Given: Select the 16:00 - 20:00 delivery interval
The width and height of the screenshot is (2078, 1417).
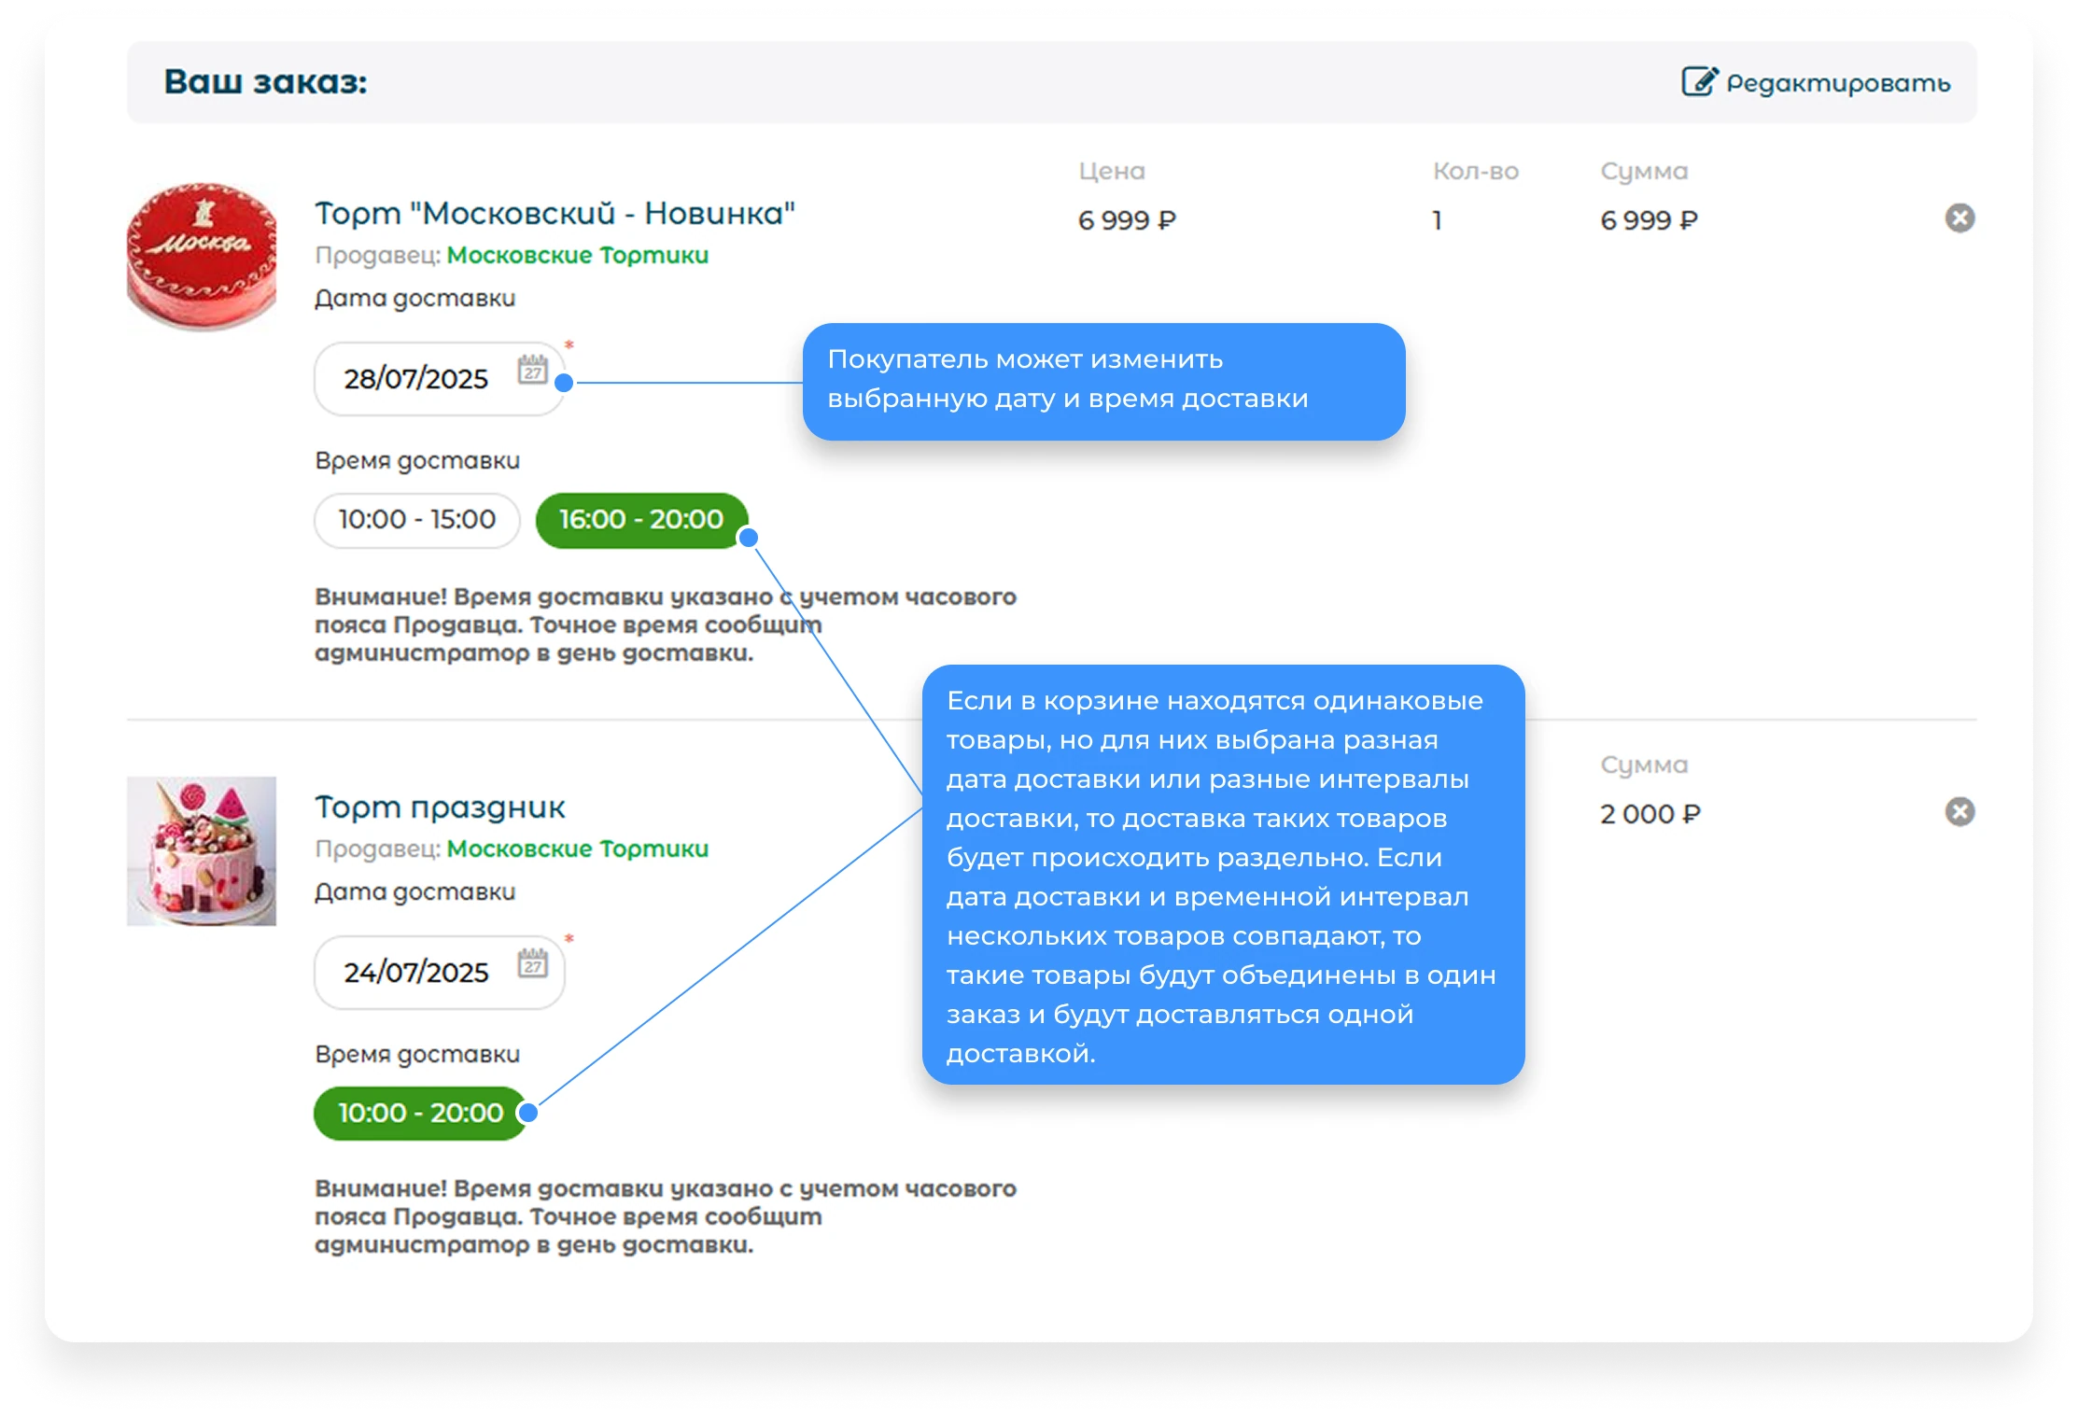Looking at the screenshot, I should [640, 520].
